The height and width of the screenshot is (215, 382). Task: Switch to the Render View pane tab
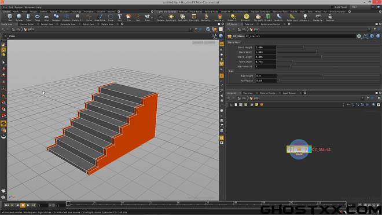(x=47, y=24)
